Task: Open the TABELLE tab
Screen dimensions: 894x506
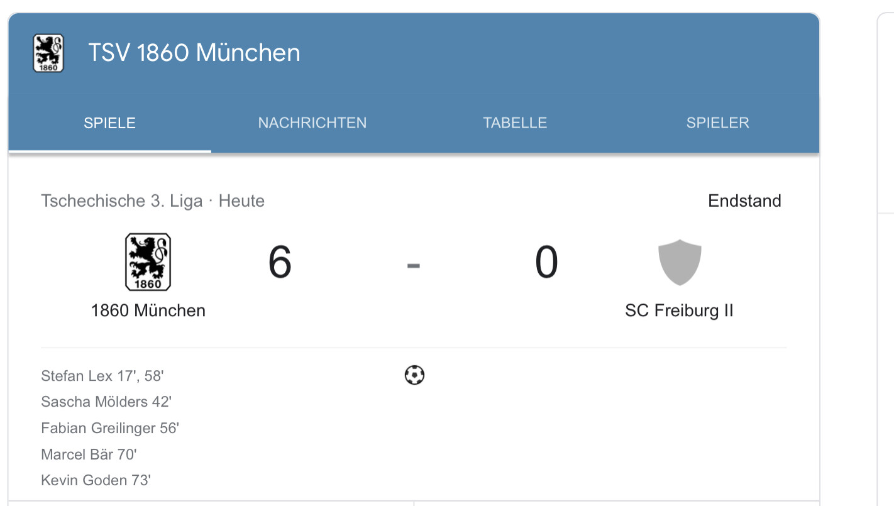Action: coord(515,123)
